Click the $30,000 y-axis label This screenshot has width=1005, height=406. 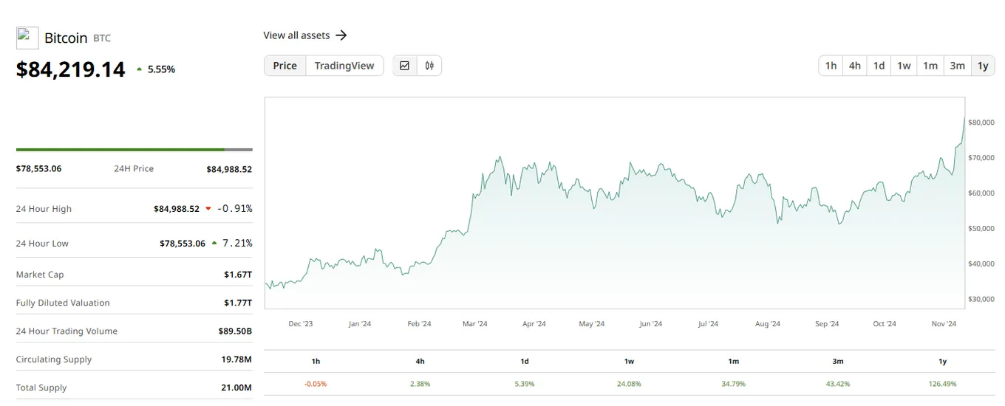click(x=981, y=299)
